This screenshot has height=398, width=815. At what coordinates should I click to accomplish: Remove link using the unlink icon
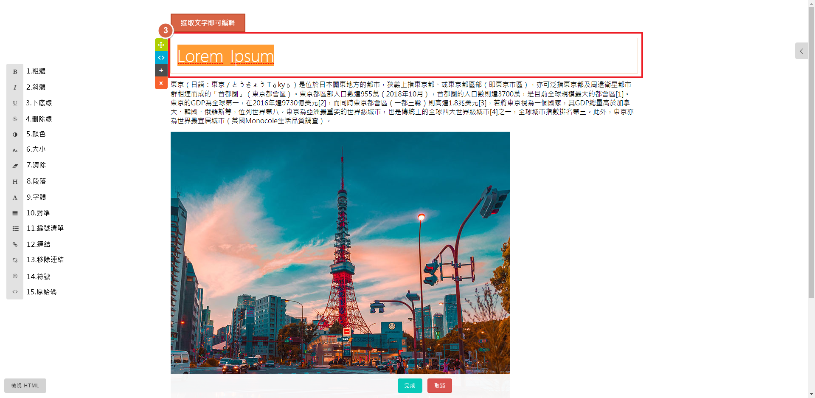(x=15, y=260)
